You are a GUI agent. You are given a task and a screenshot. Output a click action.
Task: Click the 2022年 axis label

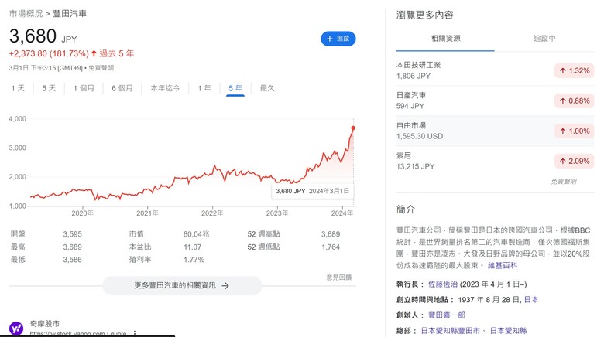point(212,213)
